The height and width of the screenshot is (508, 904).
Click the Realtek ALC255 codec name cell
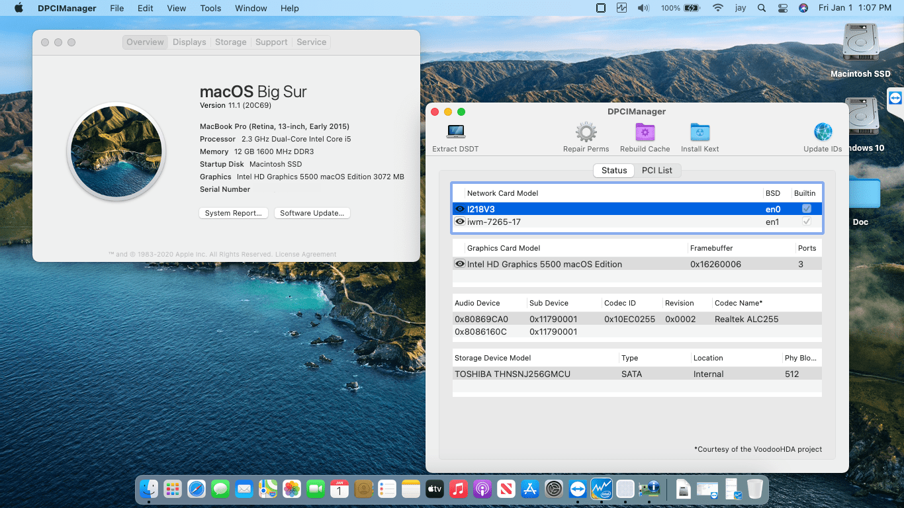tap(746, 319)
